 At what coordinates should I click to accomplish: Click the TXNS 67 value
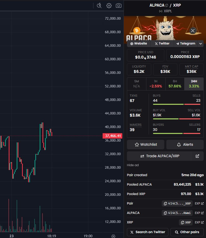(132, 101)
